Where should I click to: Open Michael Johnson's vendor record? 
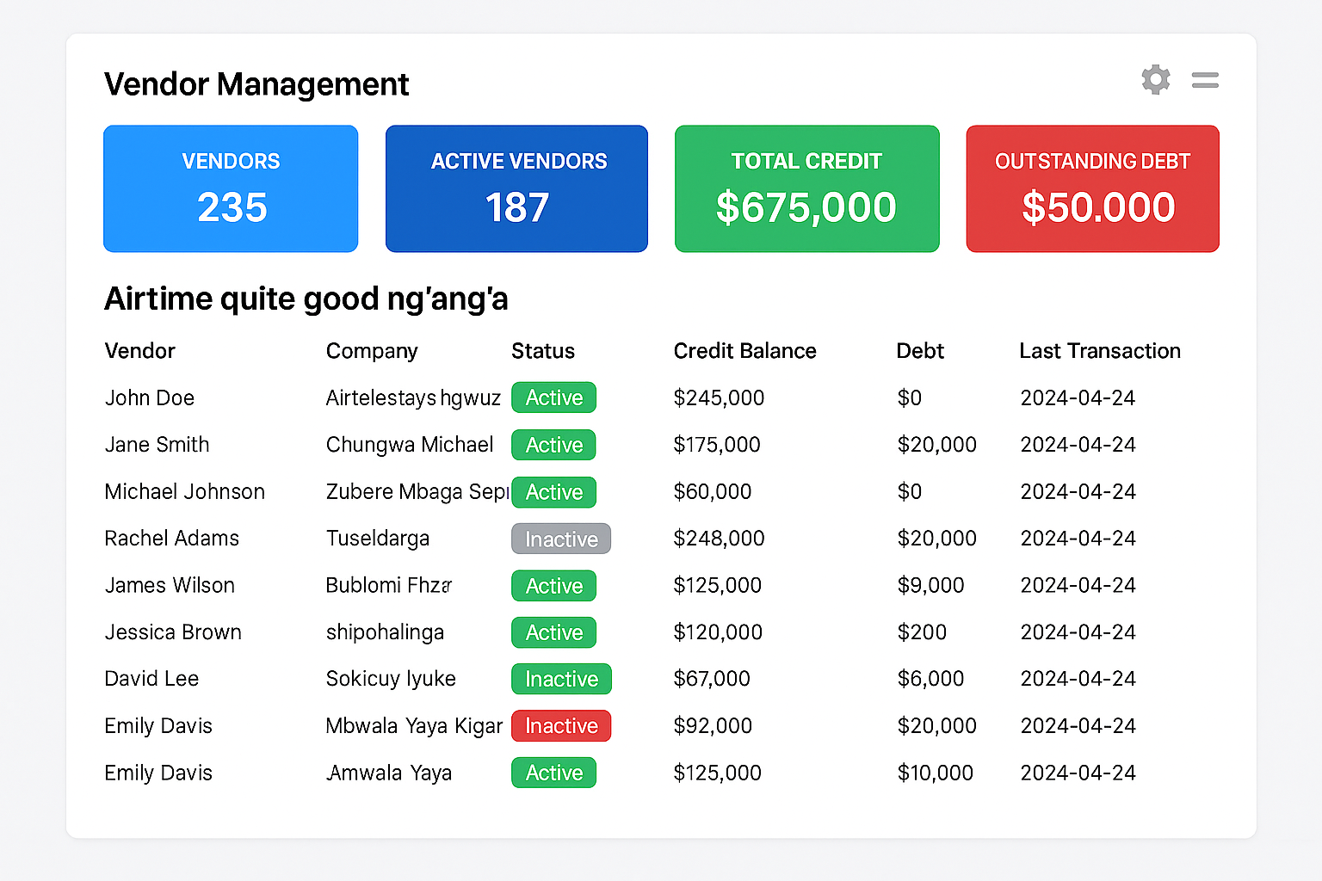(x=184, y=491)
